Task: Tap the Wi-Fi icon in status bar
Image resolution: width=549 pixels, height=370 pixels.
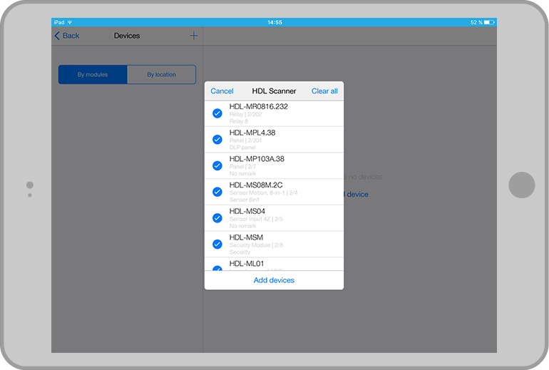Action: click(x=70, y=22)
